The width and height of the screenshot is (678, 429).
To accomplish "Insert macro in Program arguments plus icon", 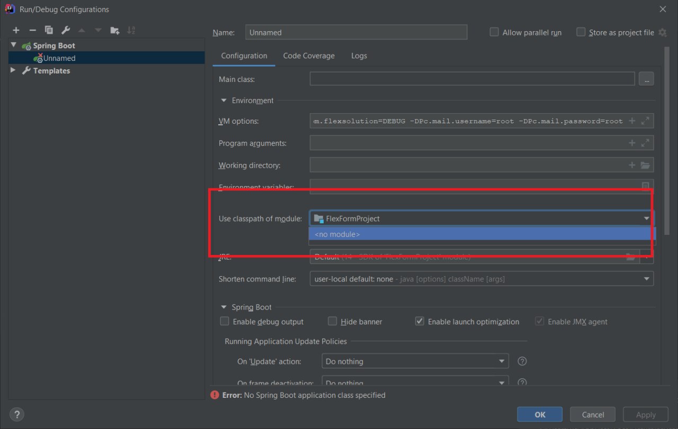I will pos(632,143).
